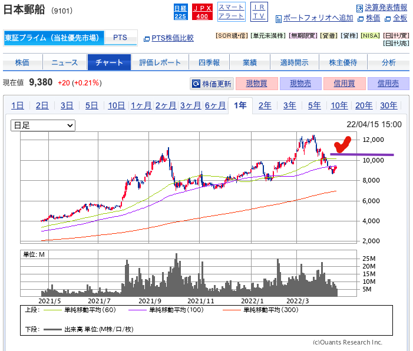Select the 20年 chart period

pyautogui.click(x=364, y=105)
